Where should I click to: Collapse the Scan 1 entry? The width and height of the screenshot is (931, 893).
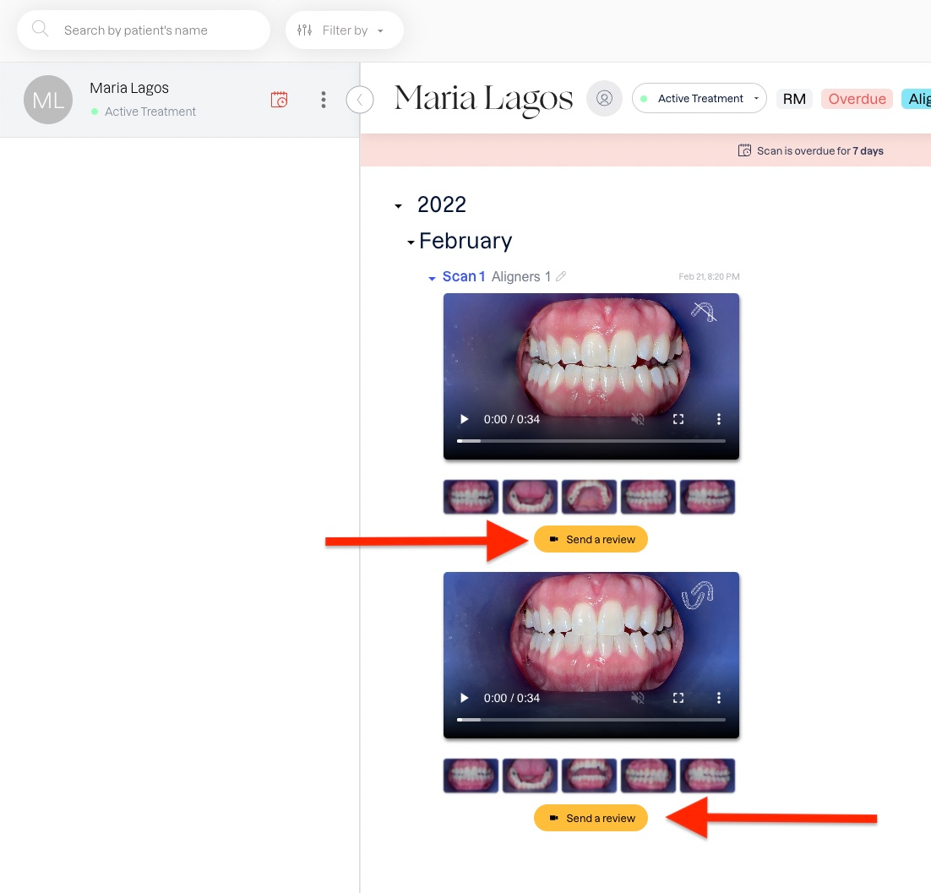(x=432, y=278)
